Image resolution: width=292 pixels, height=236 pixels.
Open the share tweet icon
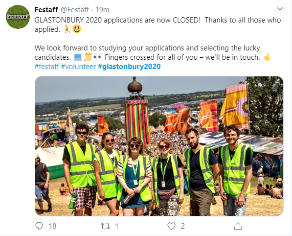[x=238, y=226]
